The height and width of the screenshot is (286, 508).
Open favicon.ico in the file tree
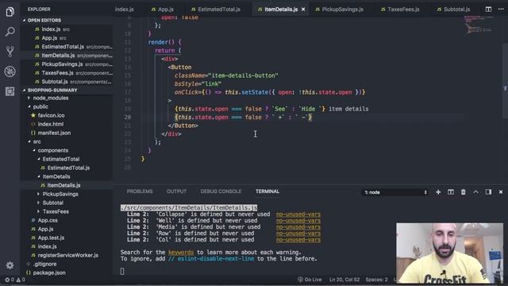pos(51,115)
